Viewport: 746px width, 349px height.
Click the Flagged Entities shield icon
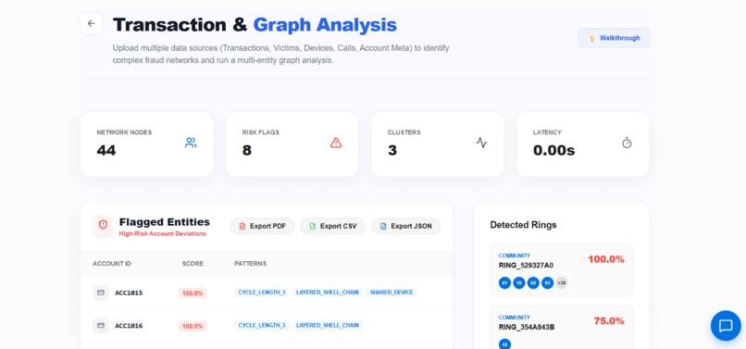103,226
